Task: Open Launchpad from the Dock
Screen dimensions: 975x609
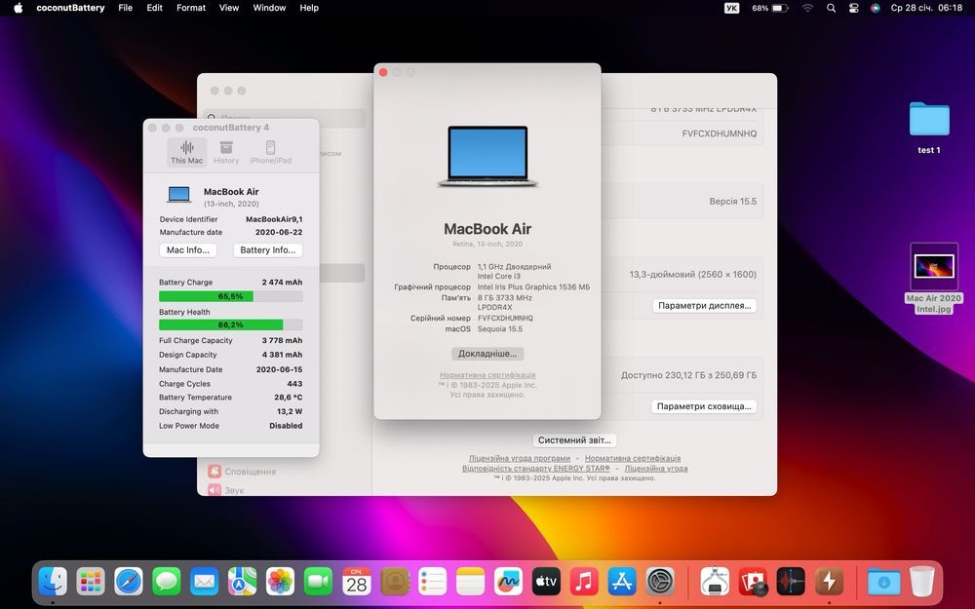Action: click(x=91, y=583)
